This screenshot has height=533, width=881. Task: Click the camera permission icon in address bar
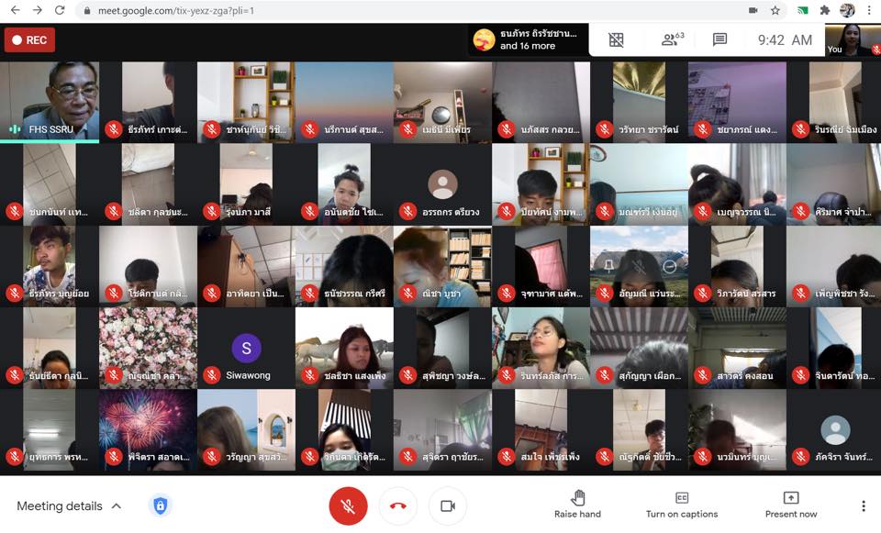click(753, 11)
